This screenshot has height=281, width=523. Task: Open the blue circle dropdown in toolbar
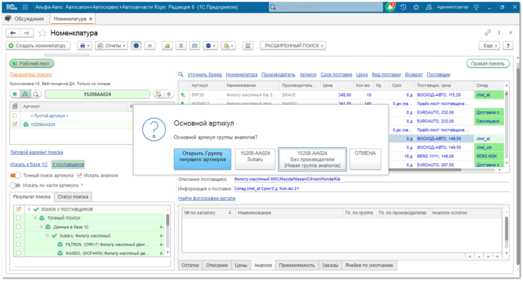(210, 46)
